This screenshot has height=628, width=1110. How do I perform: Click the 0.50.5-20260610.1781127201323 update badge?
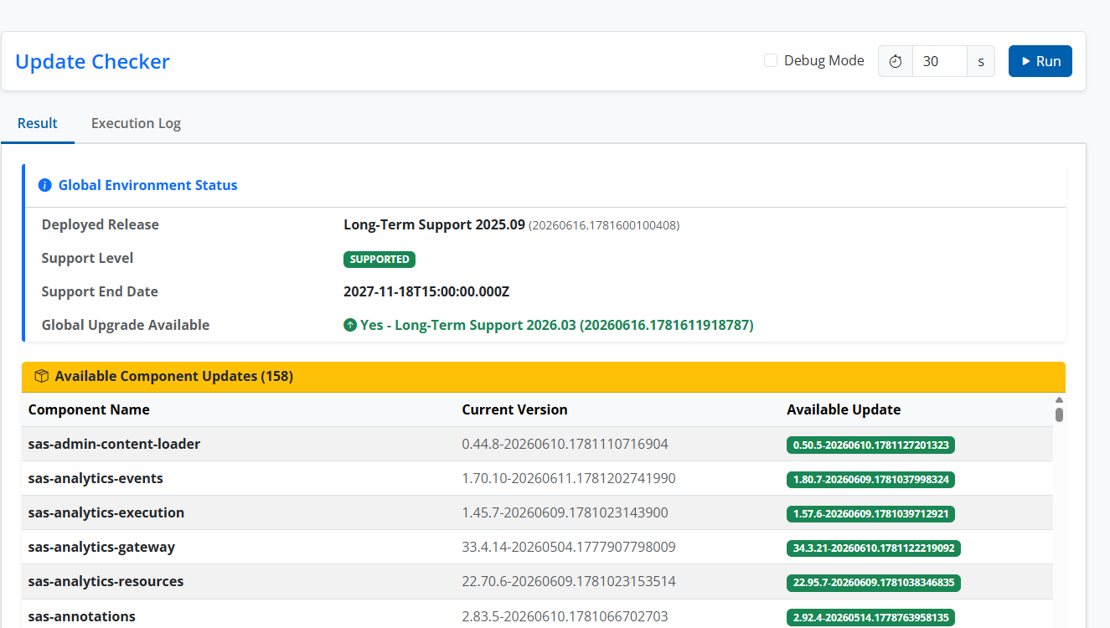click(871, 445)
